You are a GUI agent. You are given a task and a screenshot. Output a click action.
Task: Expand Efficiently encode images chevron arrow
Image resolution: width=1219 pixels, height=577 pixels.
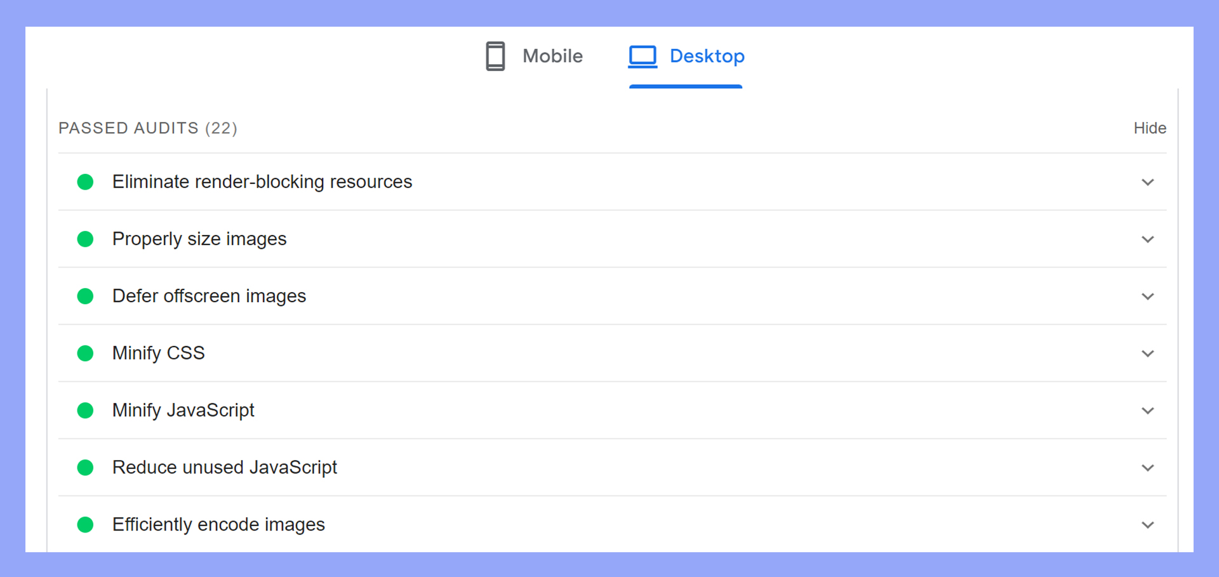pyautogui.click(x=1147, y=525)
